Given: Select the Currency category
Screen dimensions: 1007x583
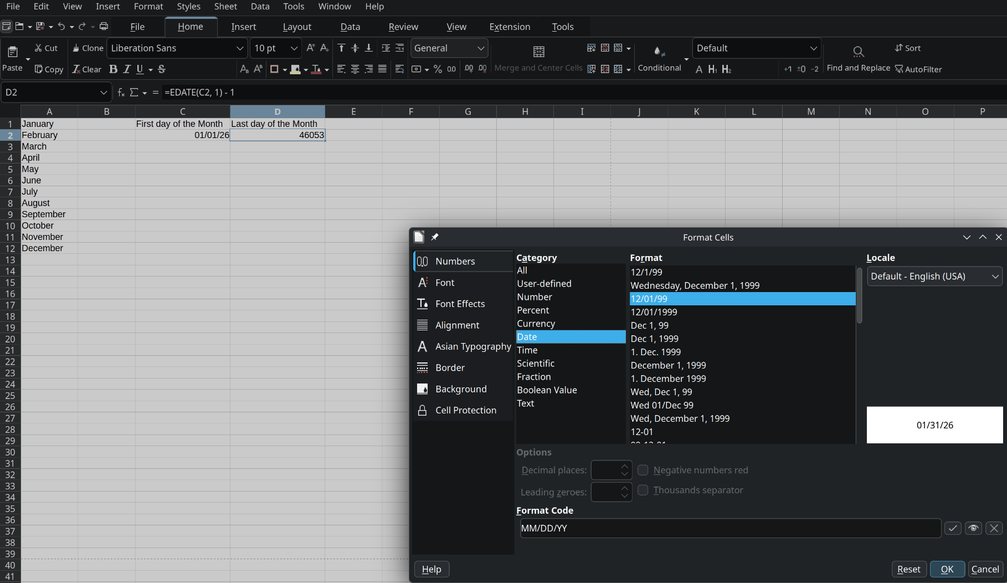Looking at the screenshot, I should pyautogui.click(x=571, y=324).
